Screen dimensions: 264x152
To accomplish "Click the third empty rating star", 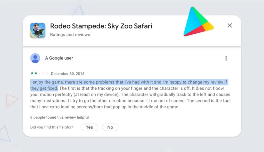I will click(x=39, y=73).
